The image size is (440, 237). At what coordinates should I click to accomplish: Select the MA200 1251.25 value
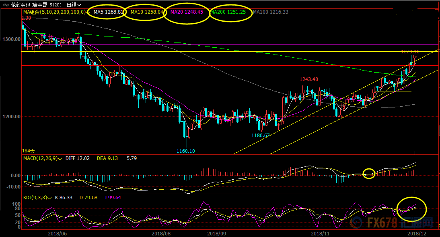click(228, 12)
